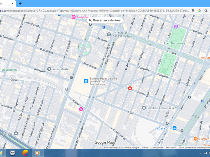Click the 'Smetana' street label
This screenshot has height=157, width=210.
click(x=7, y=106)
